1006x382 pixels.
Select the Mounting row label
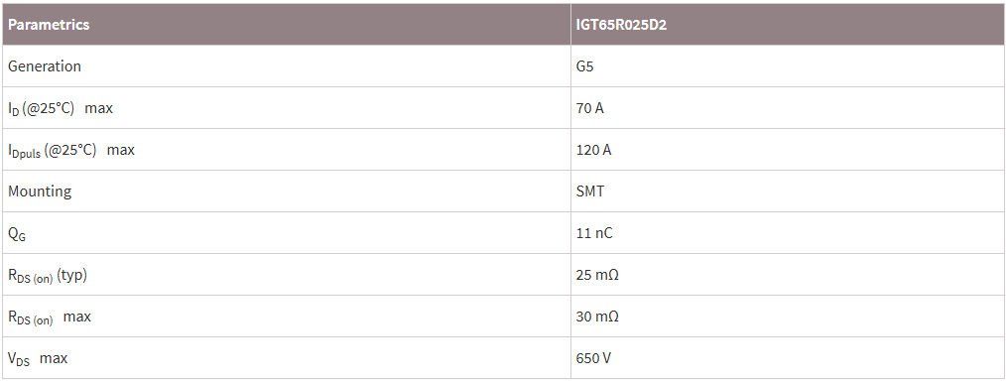pos(40,191)
